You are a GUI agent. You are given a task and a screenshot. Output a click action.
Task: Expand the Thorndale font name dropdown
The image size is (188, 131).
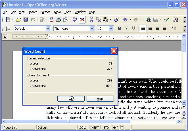92,28
